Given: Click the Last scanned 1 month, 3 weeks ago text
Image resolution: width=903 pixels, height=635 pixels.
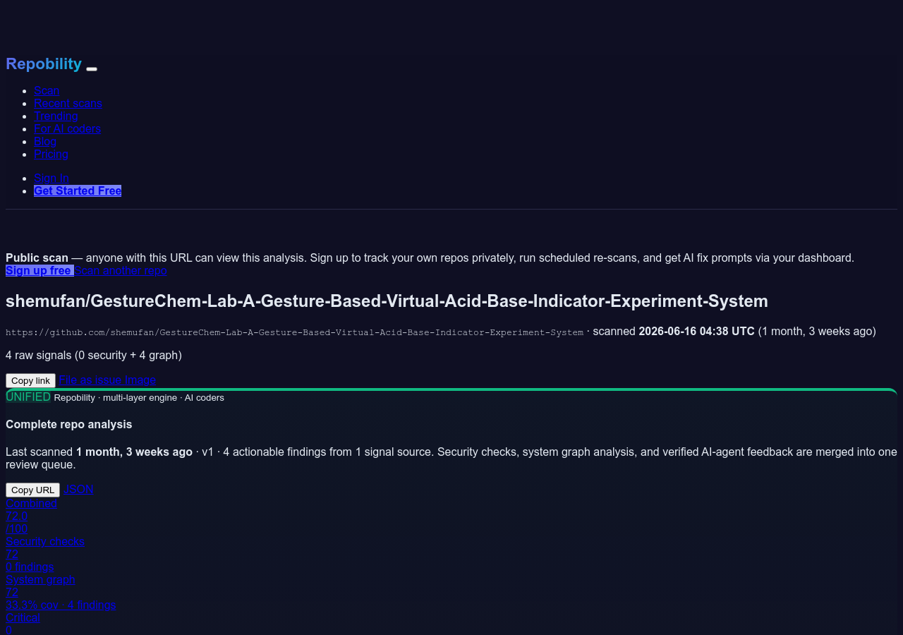Looking at the screenshot, I should pyautogui.click(x=99, y=452).
